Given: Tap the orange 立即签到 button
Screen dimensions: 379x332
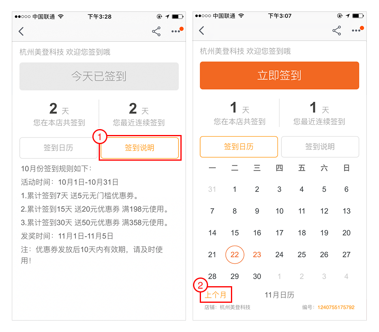Looking at the screenshot, I should click(280, 75).
